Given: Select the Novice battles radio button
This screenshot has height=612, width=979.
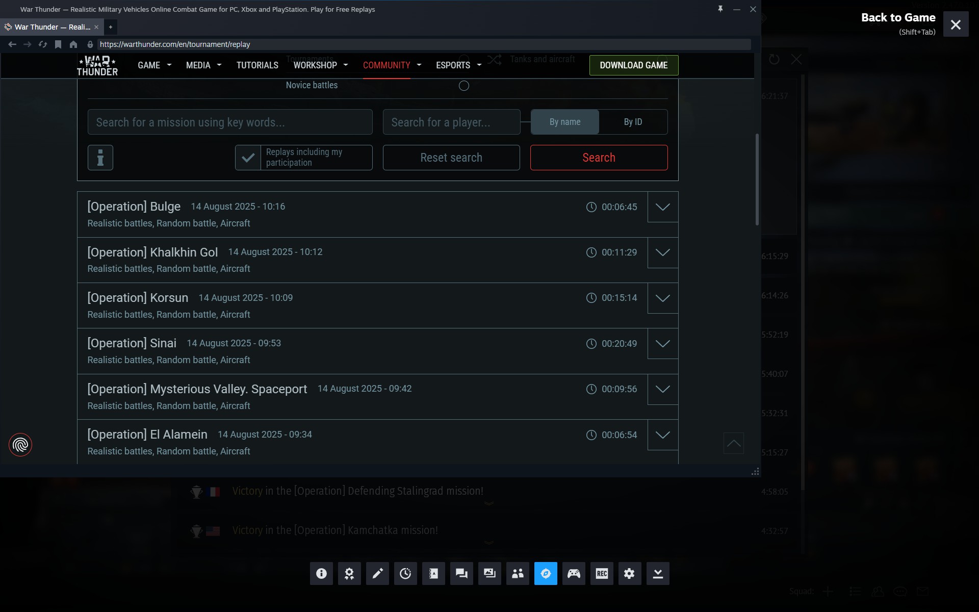Looking at the screenshot, I should [464, 86].
